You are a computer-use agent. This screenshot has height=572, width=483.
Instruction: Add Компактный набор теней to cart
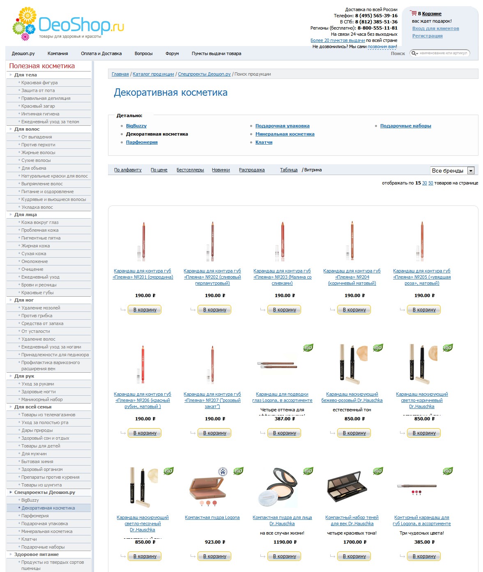point(354,556)
